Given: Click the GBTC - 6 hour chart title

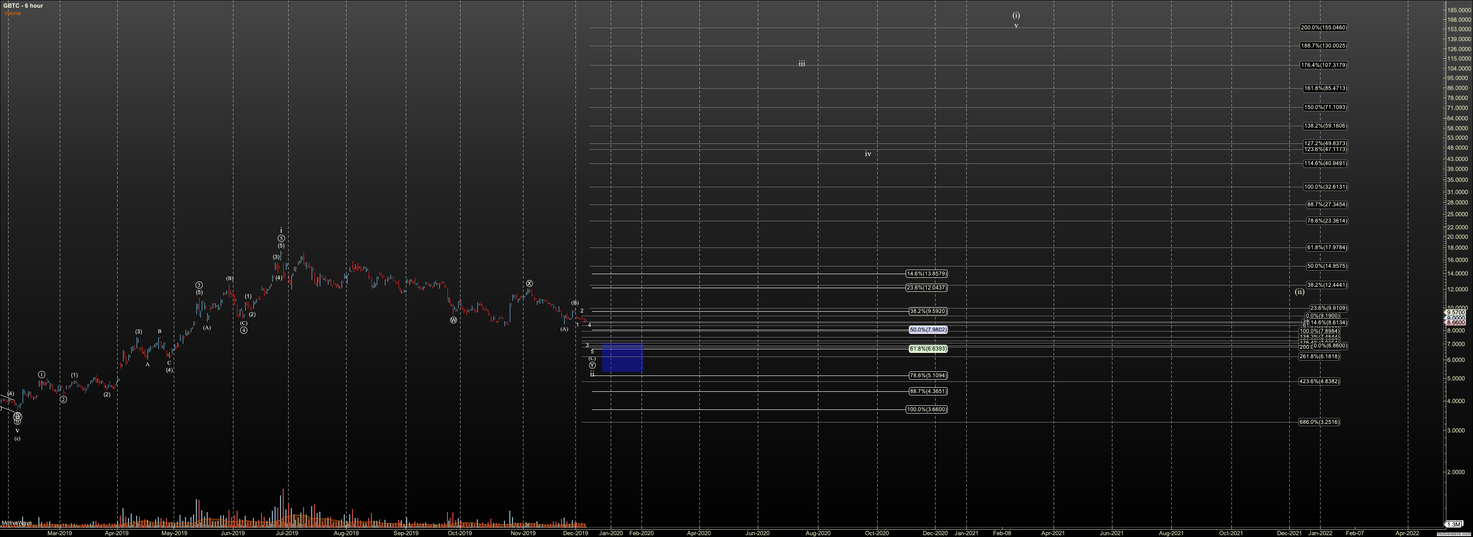Looking at the screenshot, I should (23, 6).
